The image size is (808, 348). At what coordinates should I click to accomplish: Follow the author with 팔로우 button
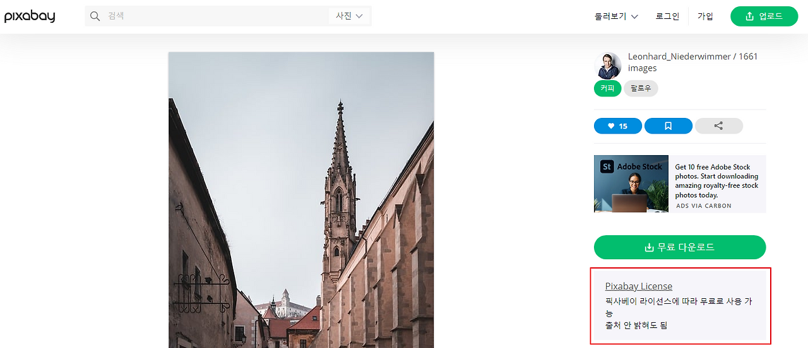pyautogui.click(x=641, y=88)
